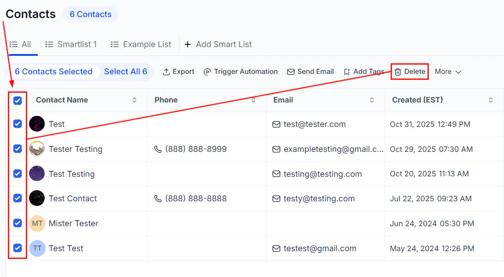Untick the Test Contact row checkbox
504x277 pixels.
[18, 198]
